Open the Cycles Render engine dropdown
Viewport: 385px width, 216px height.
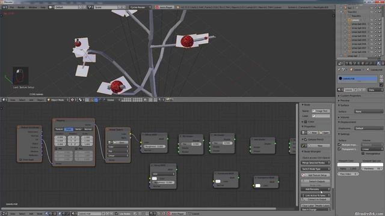click(x=140, y=7)
